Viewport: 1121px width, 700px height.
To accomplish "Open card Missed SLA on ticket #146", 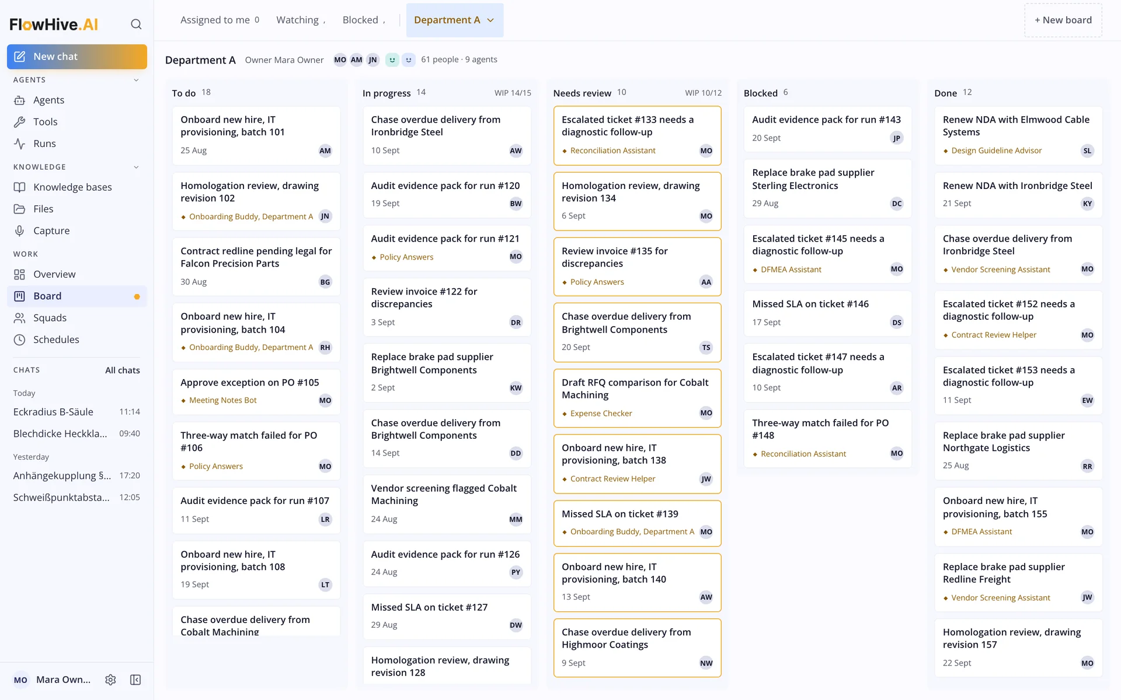I will pos(827,313).
